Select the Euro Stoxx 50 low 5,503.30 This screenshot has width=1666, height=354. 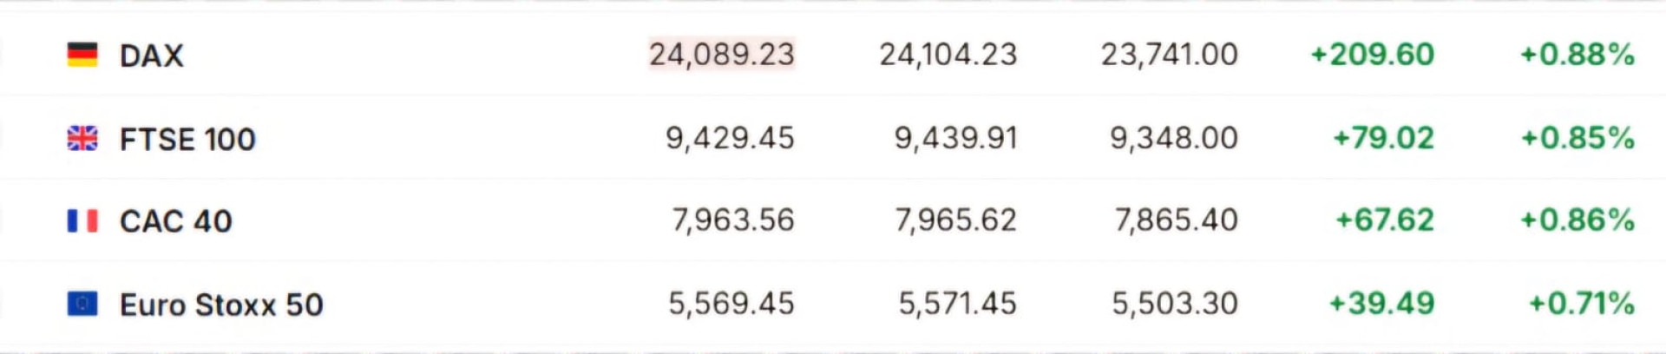point(1175,304)
